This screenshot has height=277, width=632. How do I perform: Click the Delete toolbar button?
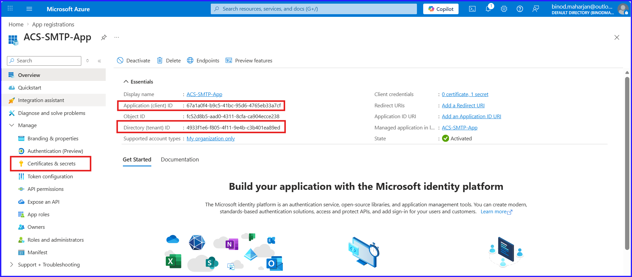(x=169, y=60)
